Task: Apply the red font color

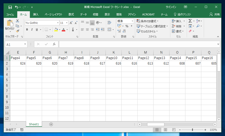Action: point(63,30)
